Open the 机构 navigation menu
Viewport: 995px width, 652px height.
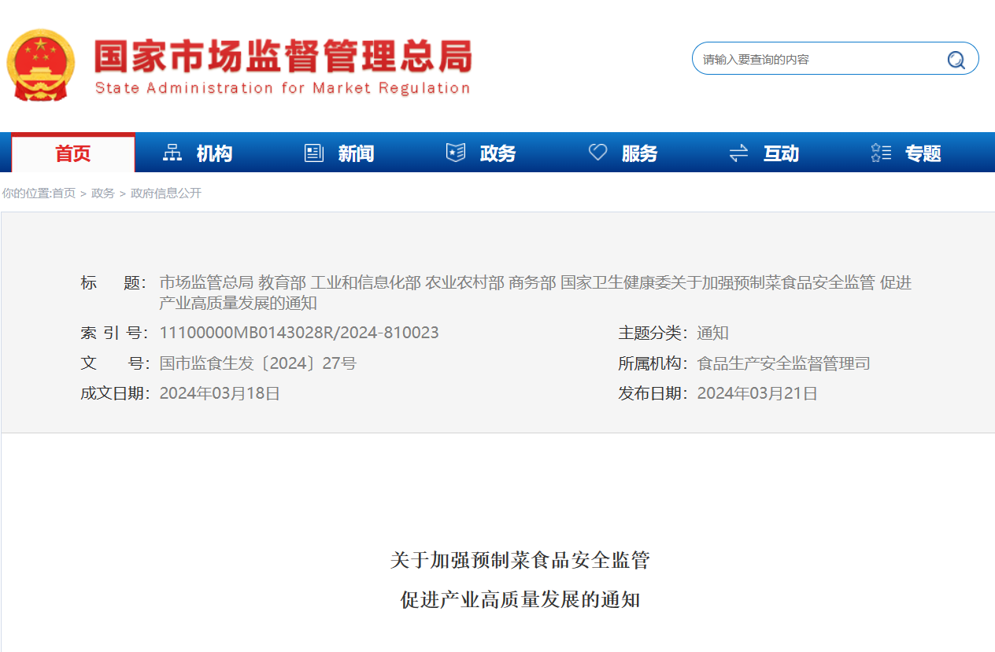pyautogui.click(x=214, y=153)
